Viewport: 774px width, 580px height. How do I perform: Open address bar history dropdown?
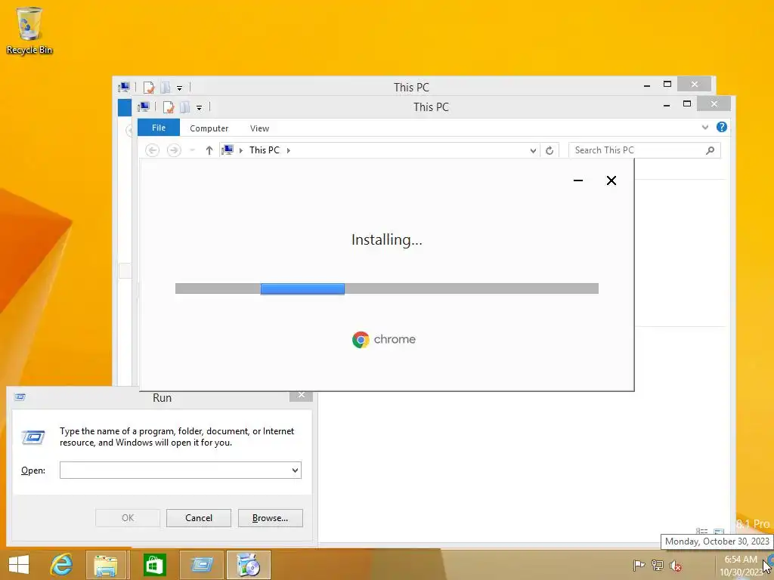click(x=533, y=150)
